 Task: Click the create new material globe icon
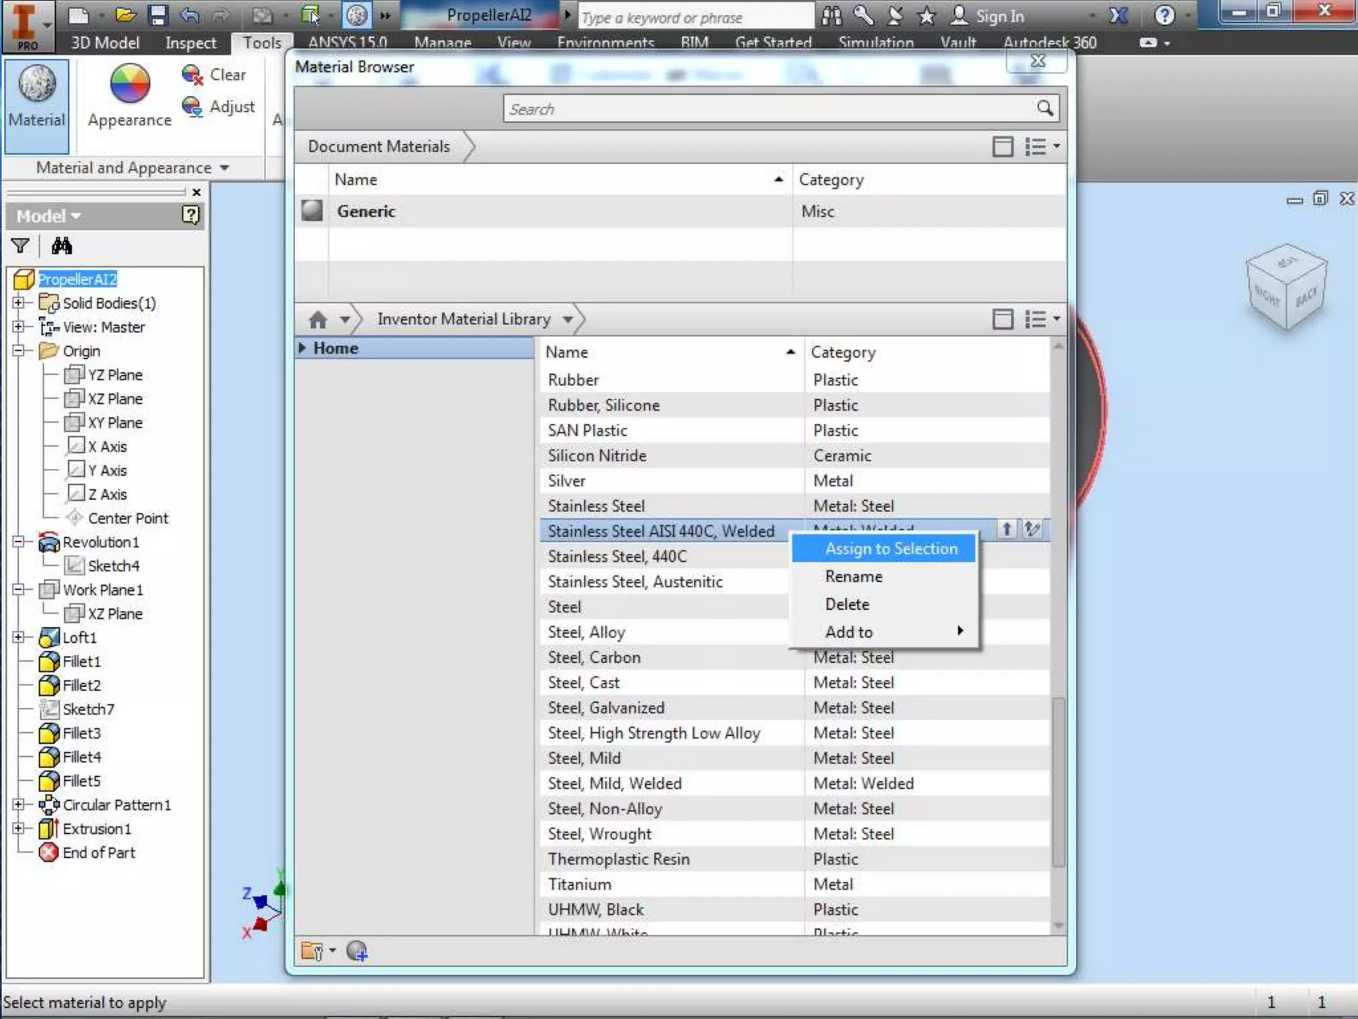click(x=357, y=951)
